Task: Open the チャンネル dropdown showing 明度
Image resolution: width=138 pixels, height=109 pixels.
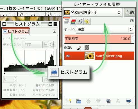Action: [x=33, y=45]
